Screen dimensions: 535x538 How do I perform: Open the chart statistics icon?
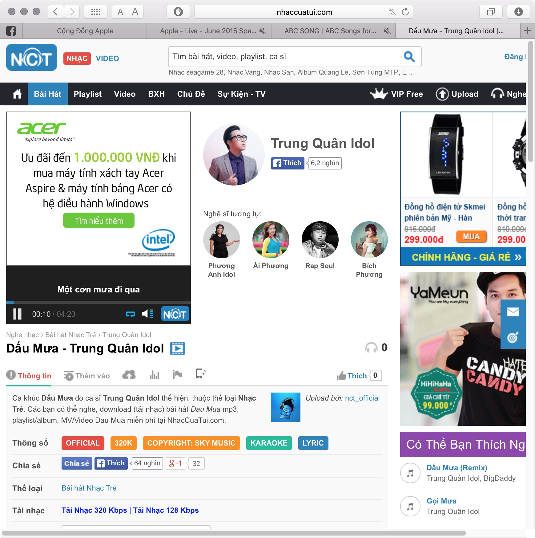coord(154,375)
